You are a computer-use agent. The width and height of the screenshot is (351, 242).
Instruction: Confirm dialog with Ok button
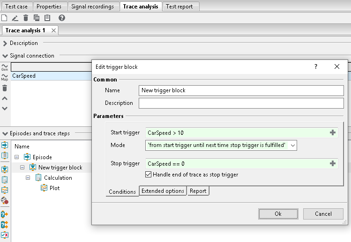278,214
